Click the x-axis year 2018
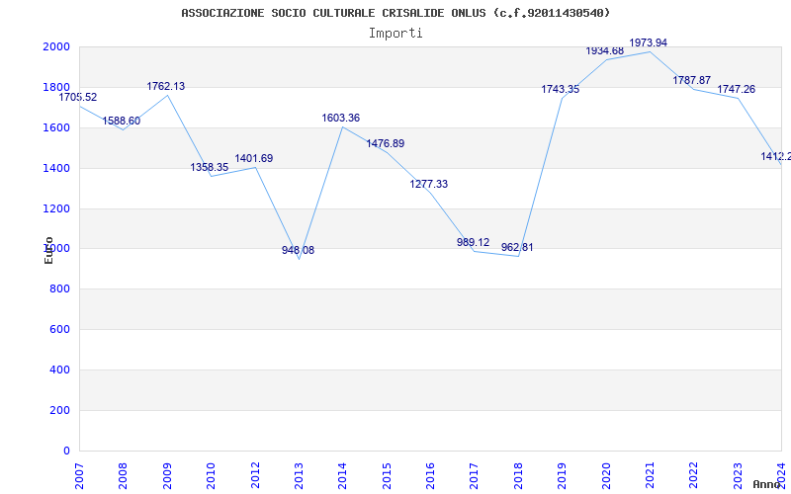Screen dimensions: 791x494 click(518, 476)
